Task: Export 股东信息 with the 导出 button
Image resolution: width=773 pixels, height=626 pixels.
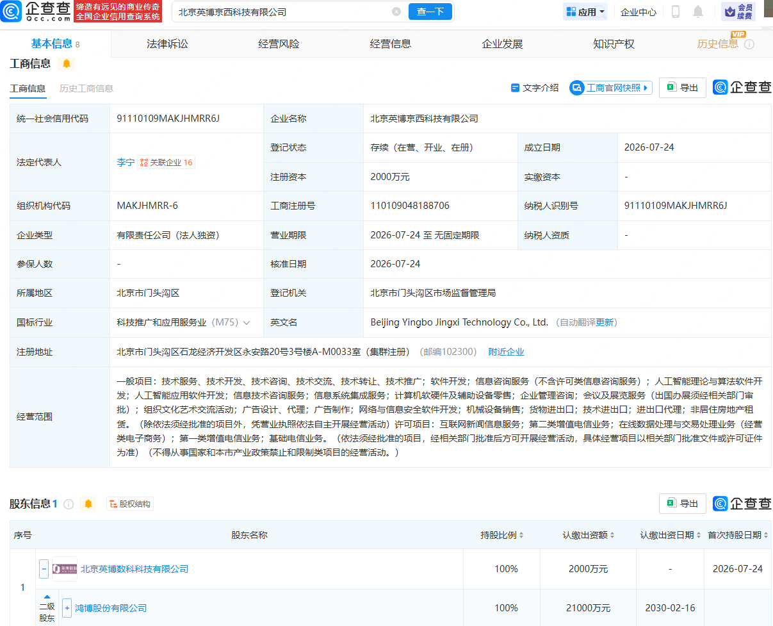Action: pyautogui.click(x=683, y=504)
